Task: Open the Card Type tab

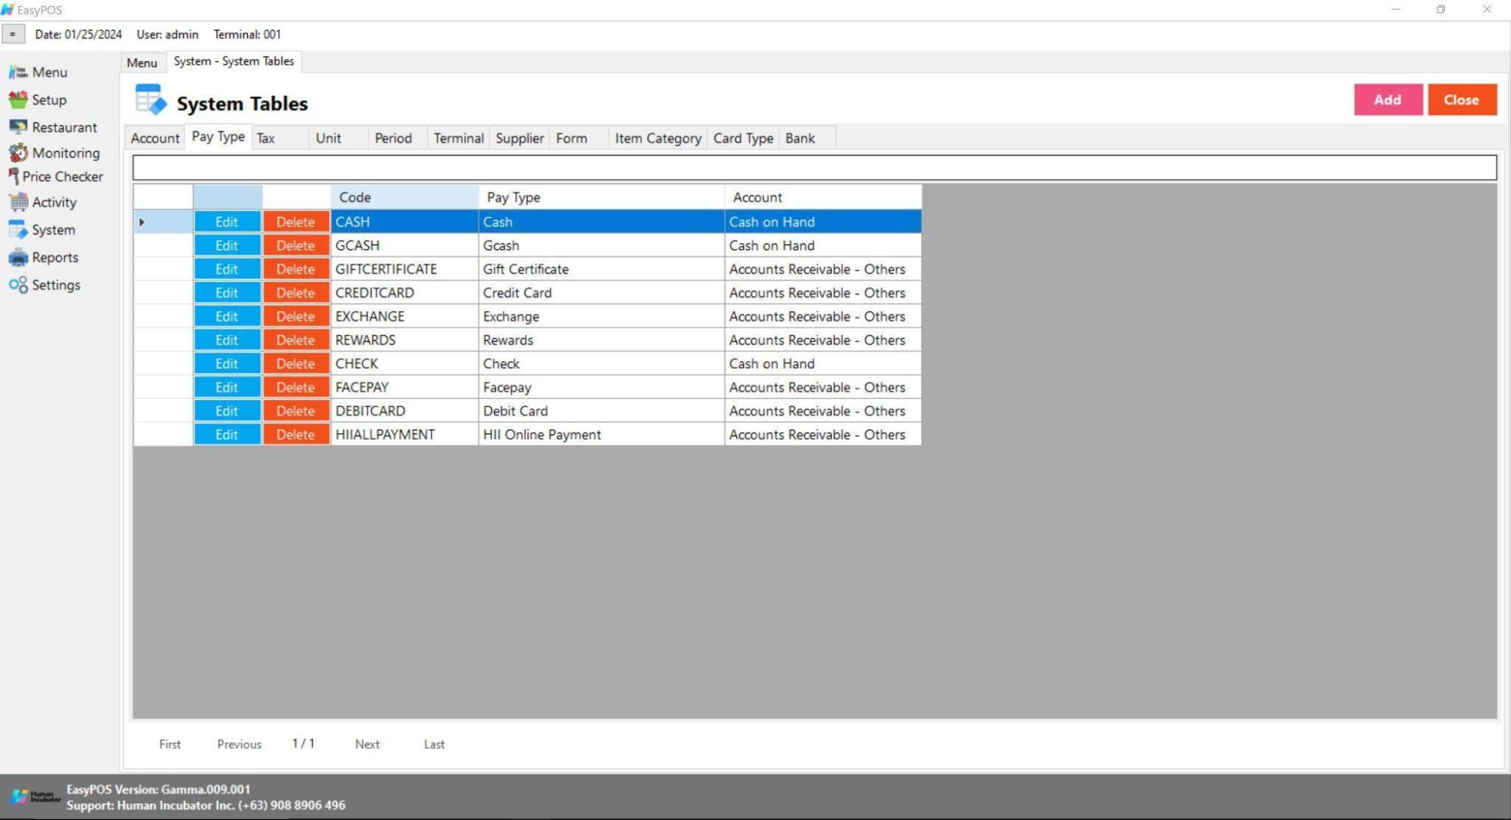Action: (742, 138)
